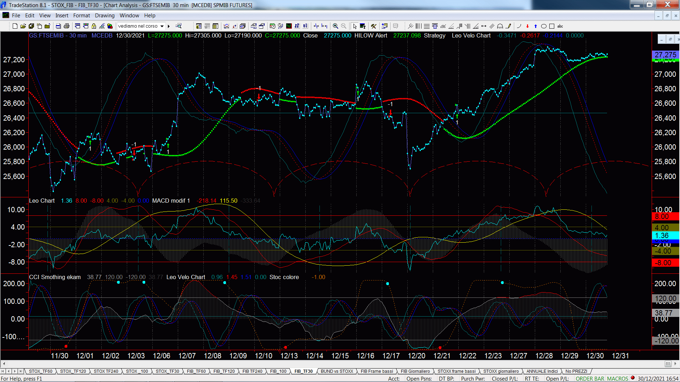Open the File menu
Image resolution: width=680 pixels, height=382 pixels.
click(x=16, y=16)
